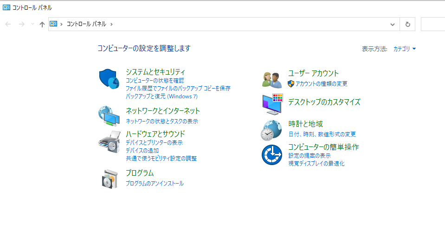445x236 pixels.
Task: Click the refresh button in address bar
Action: point(407,24)
